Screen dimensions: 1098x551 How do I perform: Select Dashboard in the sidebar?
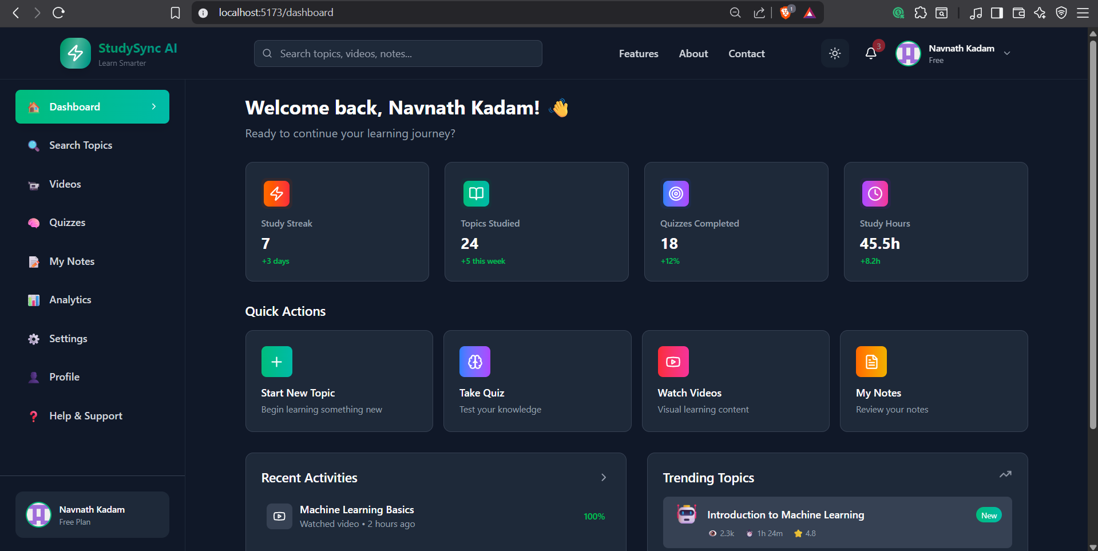[x=92, y=106]
